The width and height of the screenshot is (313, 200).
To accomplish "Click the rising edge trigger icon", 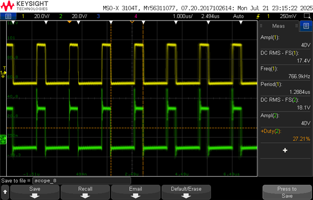I will coord(258,16).
